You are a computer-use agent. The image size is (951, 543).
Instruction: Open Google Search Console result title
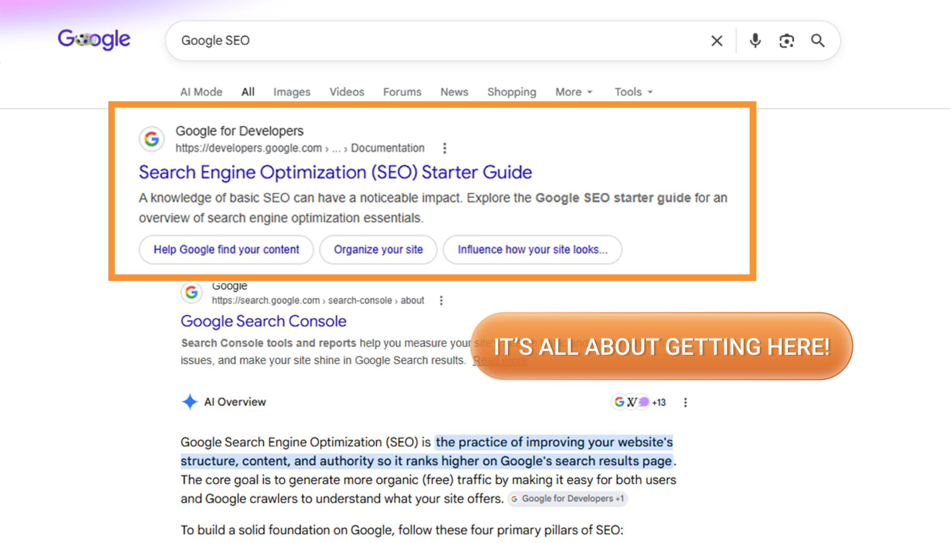(264, 321)
